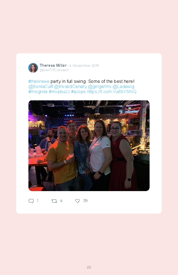
Task: Open Theresa Miller's profile avatar
Action: pos(33,68)
